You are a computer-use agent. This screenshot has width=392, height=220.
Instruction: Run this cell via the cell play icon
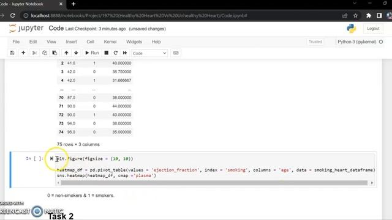[51, 158]
